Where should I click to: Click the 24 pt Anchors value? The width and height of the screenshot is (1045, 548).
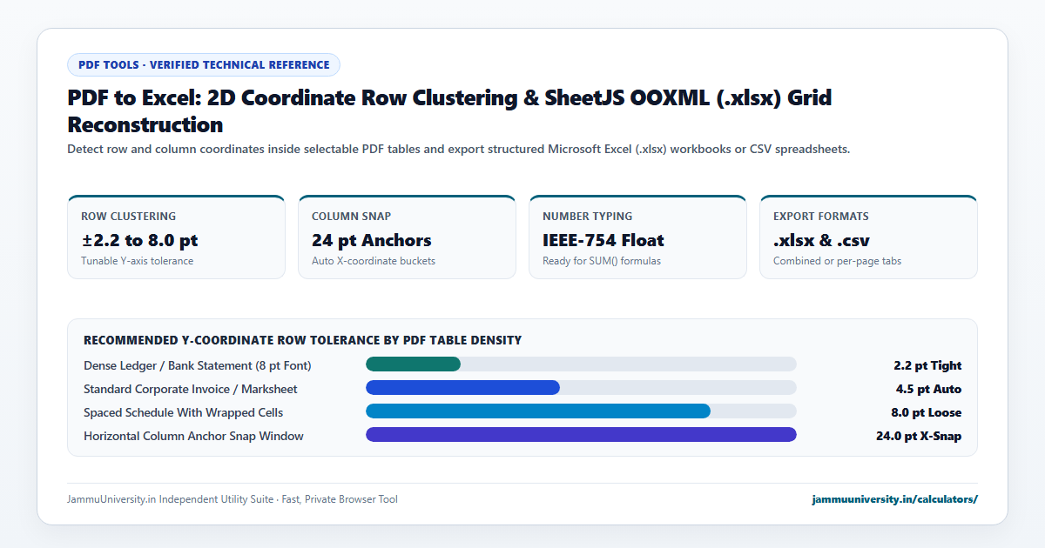[372, 240]
